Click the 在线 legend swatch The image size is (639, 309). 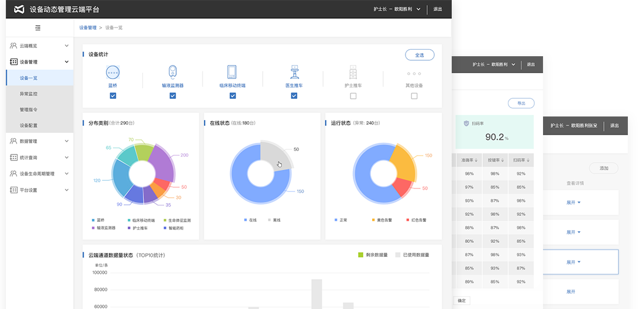246,220
